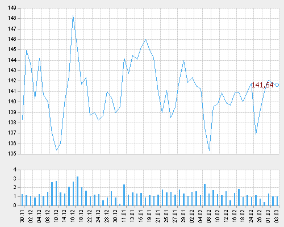Select the 25.01 date label
Screen dimensions: 284x227
pos(166,216)
